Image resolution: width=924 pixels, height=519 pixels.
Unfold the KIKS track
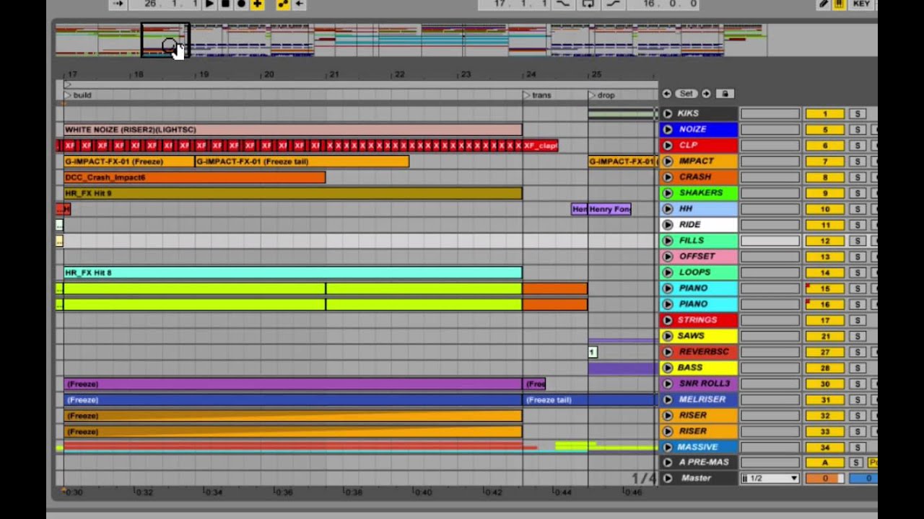668,113
